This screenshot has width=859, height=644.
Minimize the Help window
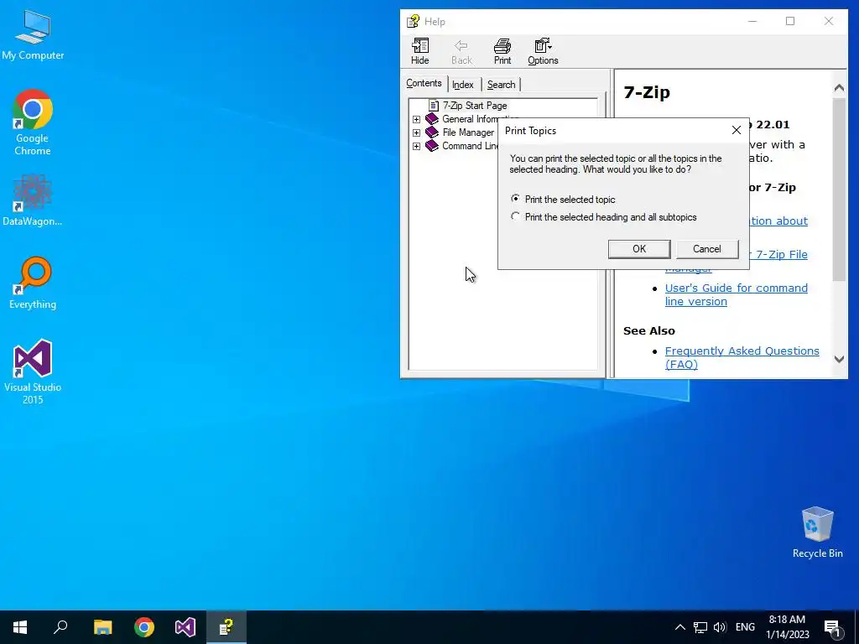point(752,21)
